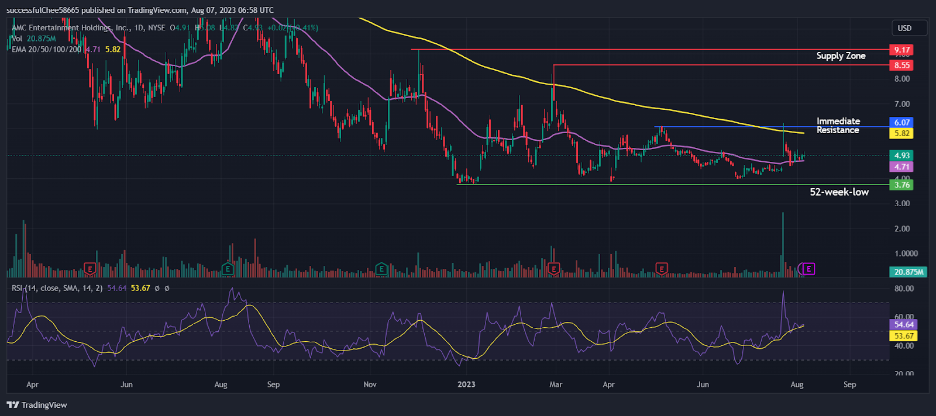
Task: Click the purple 4.71 EMA price label
Action: coord(901,167)
